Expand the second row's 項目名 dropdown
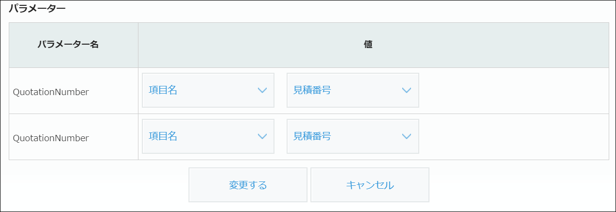 coord(208,136)
